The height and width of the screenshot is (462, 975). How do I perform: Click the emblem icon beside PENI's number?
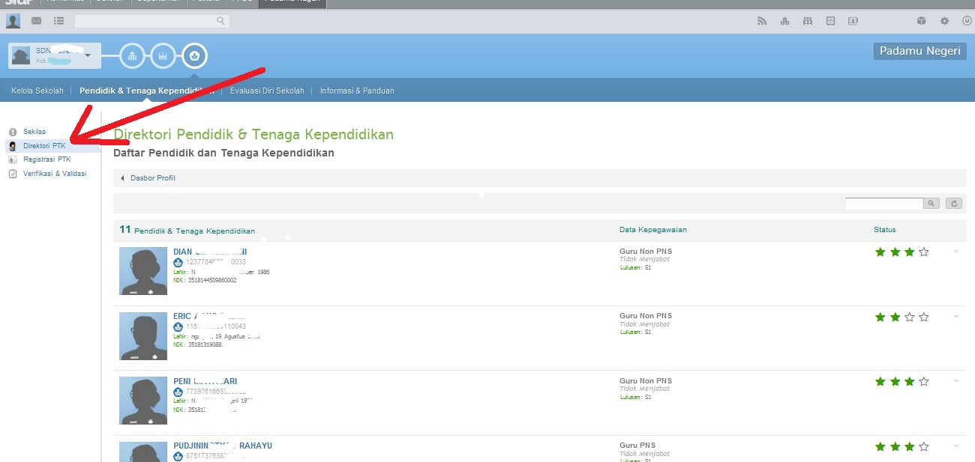(178, 392)
